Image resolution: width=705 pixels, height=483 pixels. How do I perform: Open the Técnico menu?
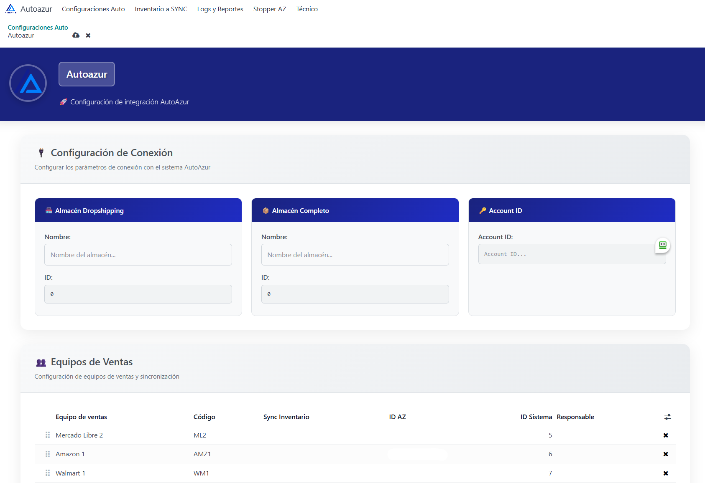click(x=307, y=9)
